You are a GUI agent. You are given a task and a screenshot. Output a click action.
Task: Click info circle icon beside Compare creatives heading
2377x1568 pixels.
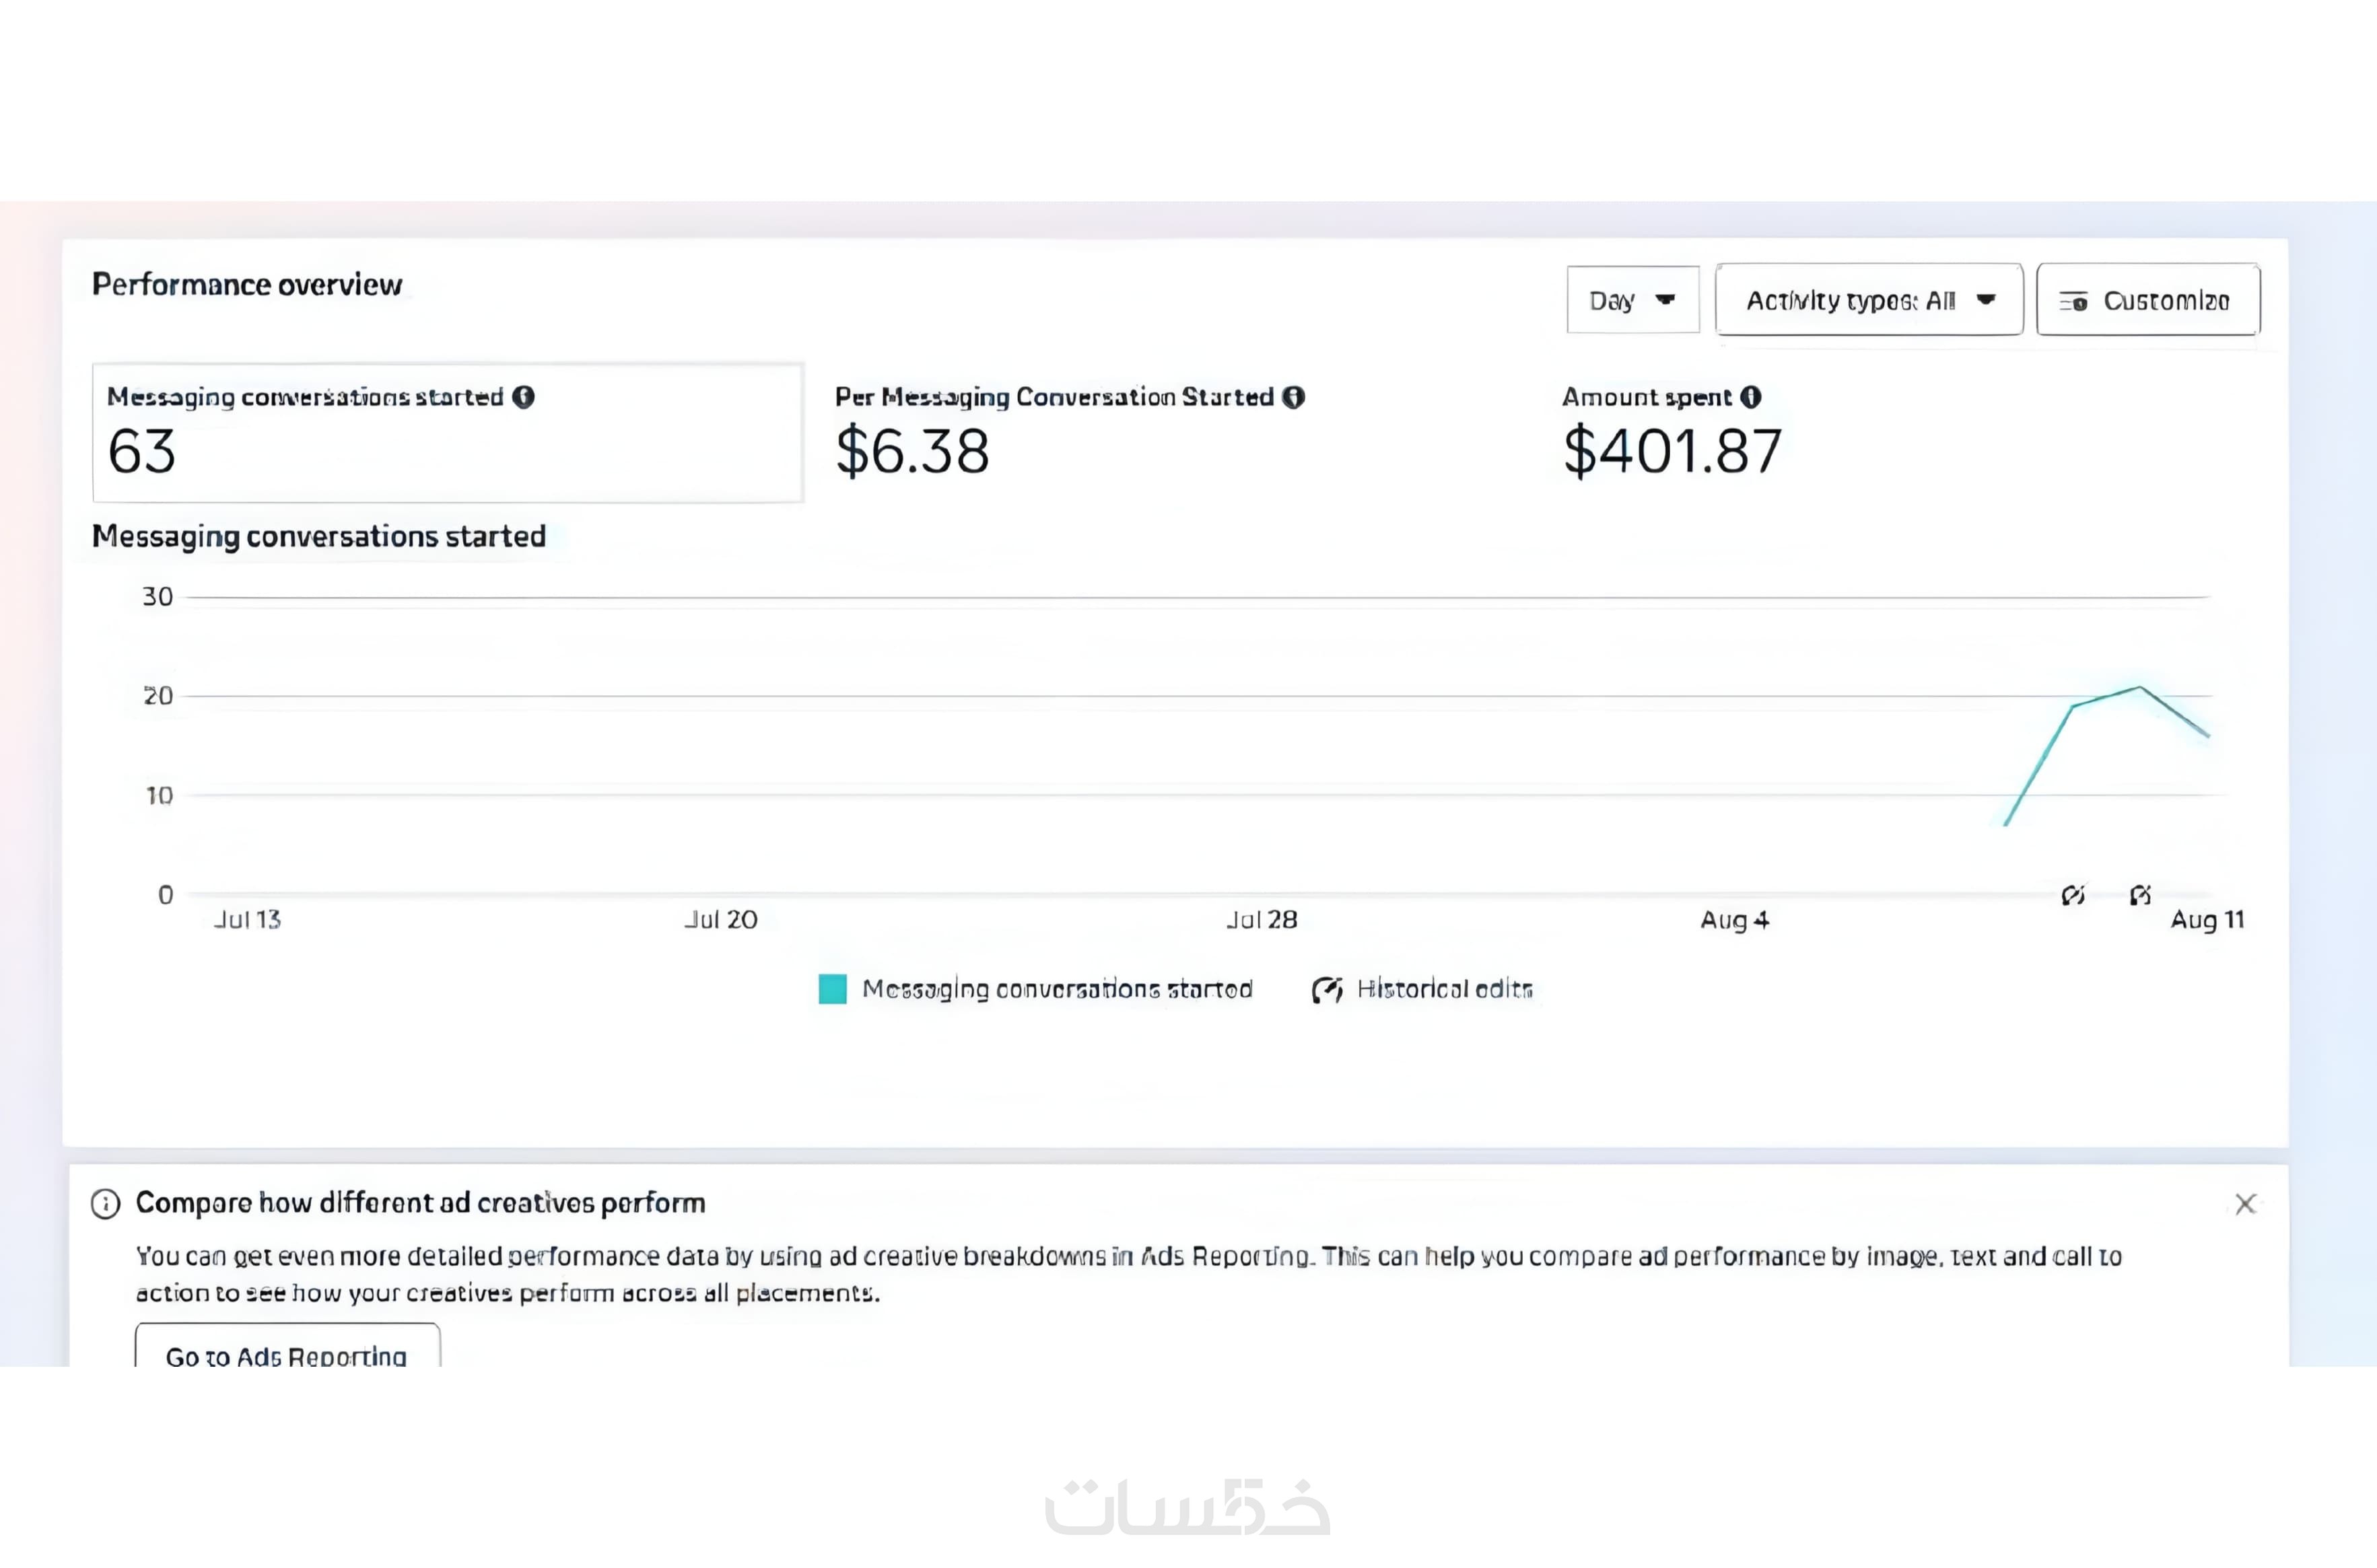105,1203
